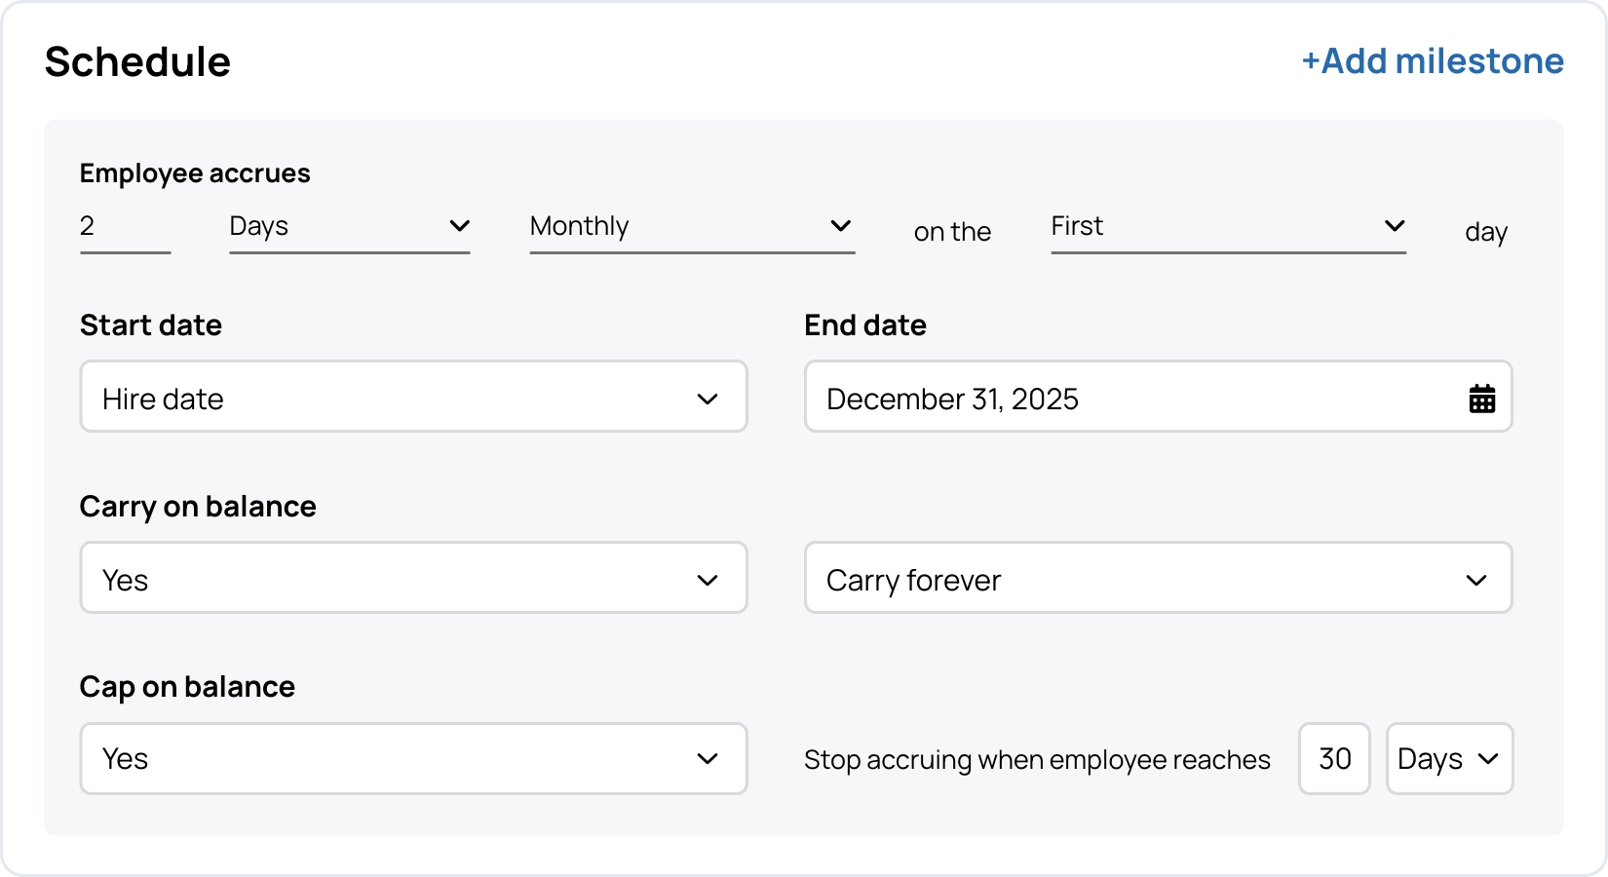This screenshot has width=1608, height=877.
Task: Expand the chevron next to 'First'
Action: coord(1396,227)
